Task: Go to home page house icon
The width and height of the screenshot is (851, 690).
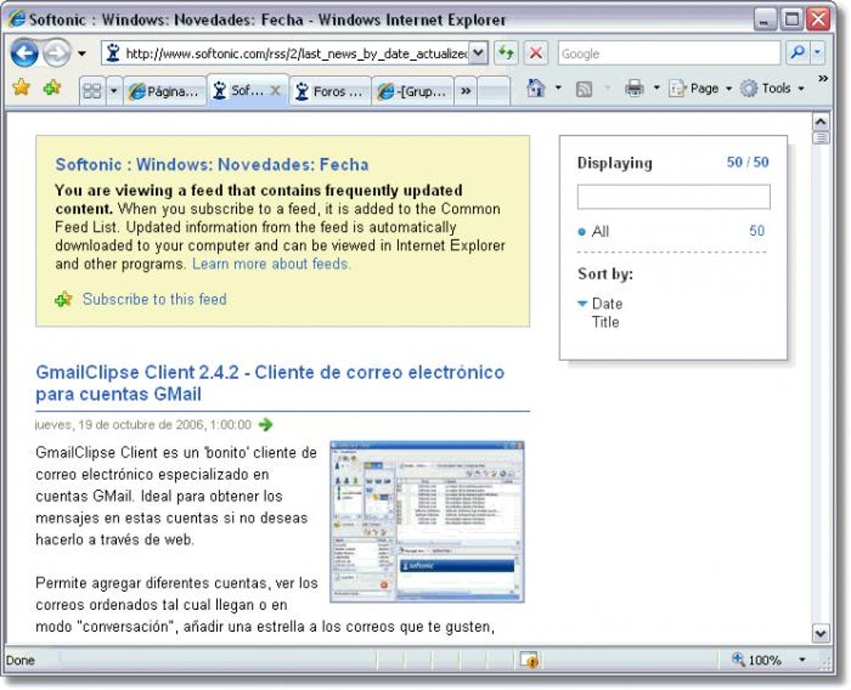Action: (536, 87)
